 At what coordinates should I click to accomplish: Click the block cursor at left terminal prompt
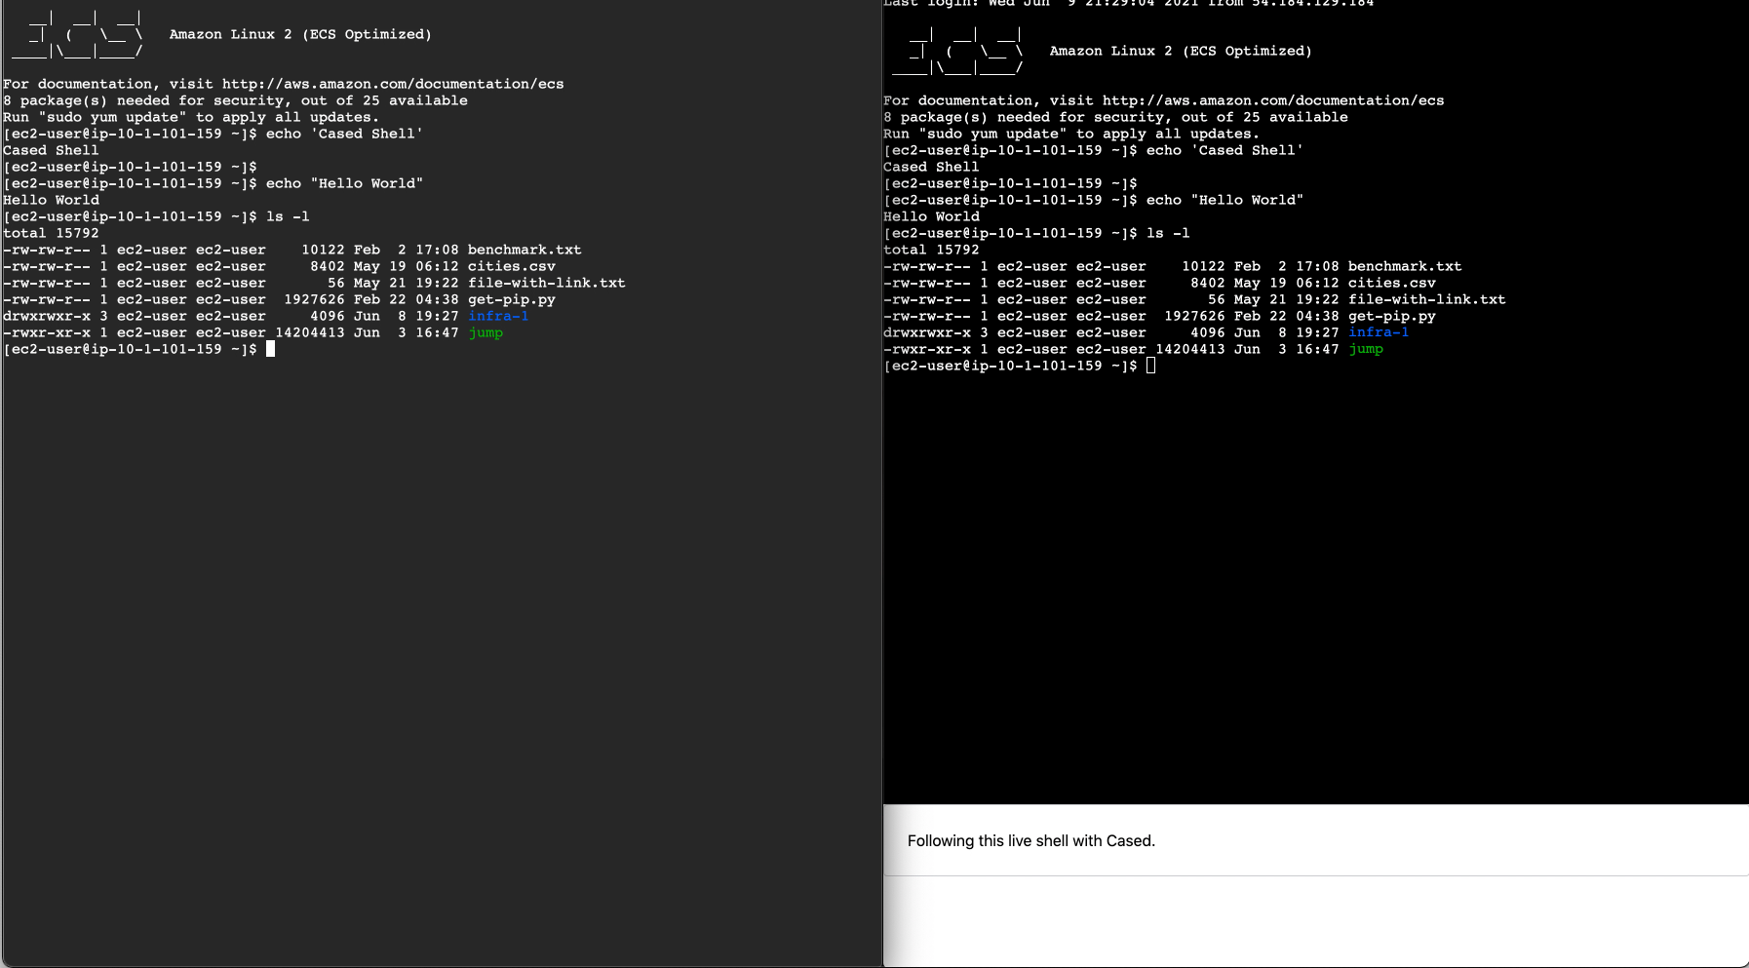coord(270,349)
